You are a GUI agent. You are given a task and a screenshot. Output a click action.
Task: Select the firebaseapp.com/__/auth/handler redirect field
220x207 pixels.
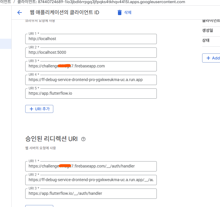(91, 166)
